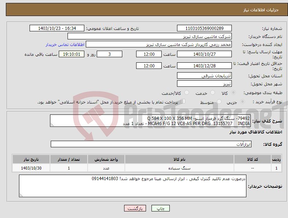
Task: Click the بازگشت back button
Action: (x=135, y=208)
